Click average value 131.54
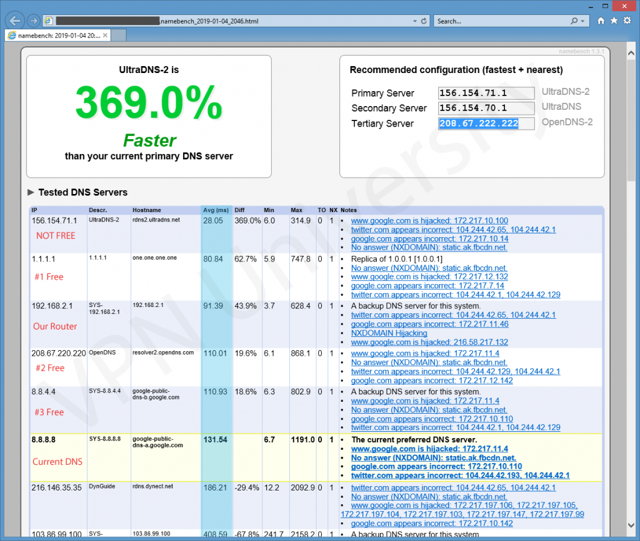The image size is (640, 541). (215, 439)
